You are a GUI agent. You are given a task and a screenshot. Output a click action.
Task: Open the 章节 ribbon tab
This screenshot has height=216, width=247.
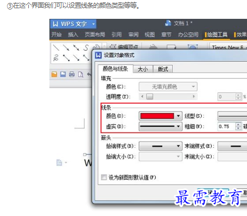166,35
